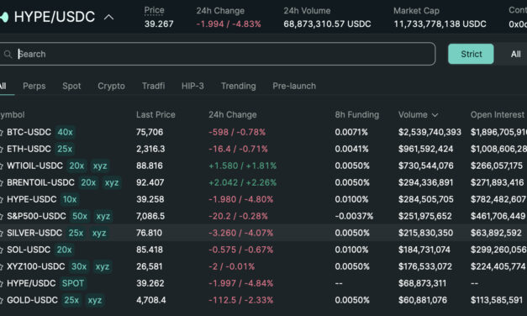Screen dimensions: 527x316
Task: Click the header Price label
Action: click(x=155, y=10)
